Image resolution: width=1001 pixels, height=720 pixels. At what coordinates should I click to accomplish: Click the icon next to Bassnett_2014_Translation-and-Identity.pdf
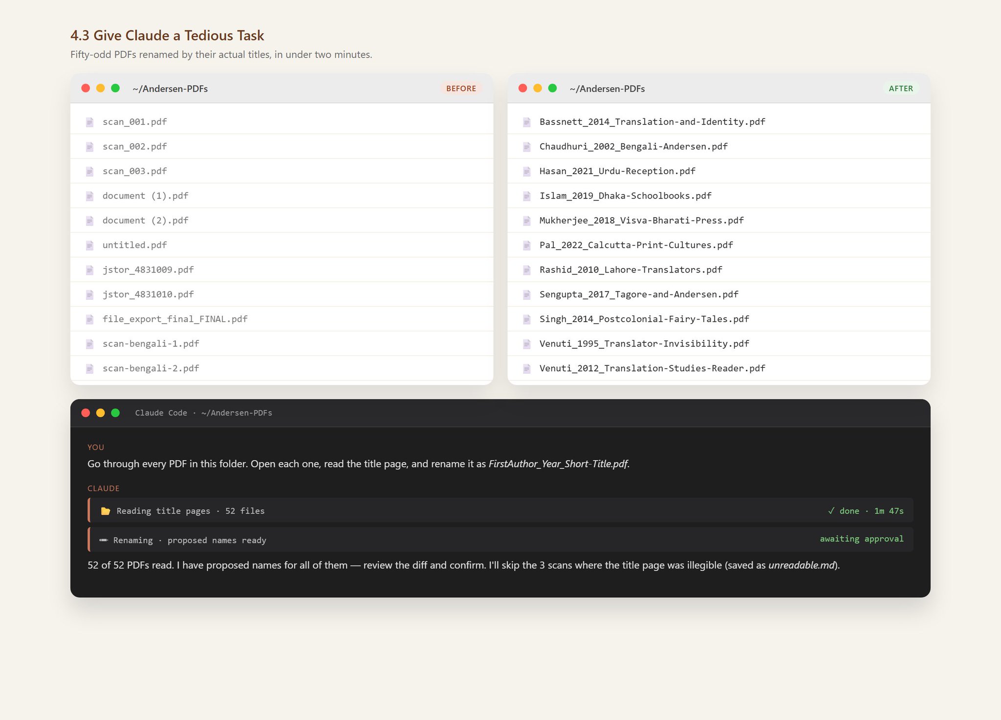click(x=526, y=122)
